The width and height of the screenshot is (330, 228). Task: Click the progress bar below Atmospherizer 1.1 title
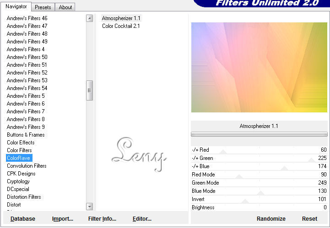259,134
